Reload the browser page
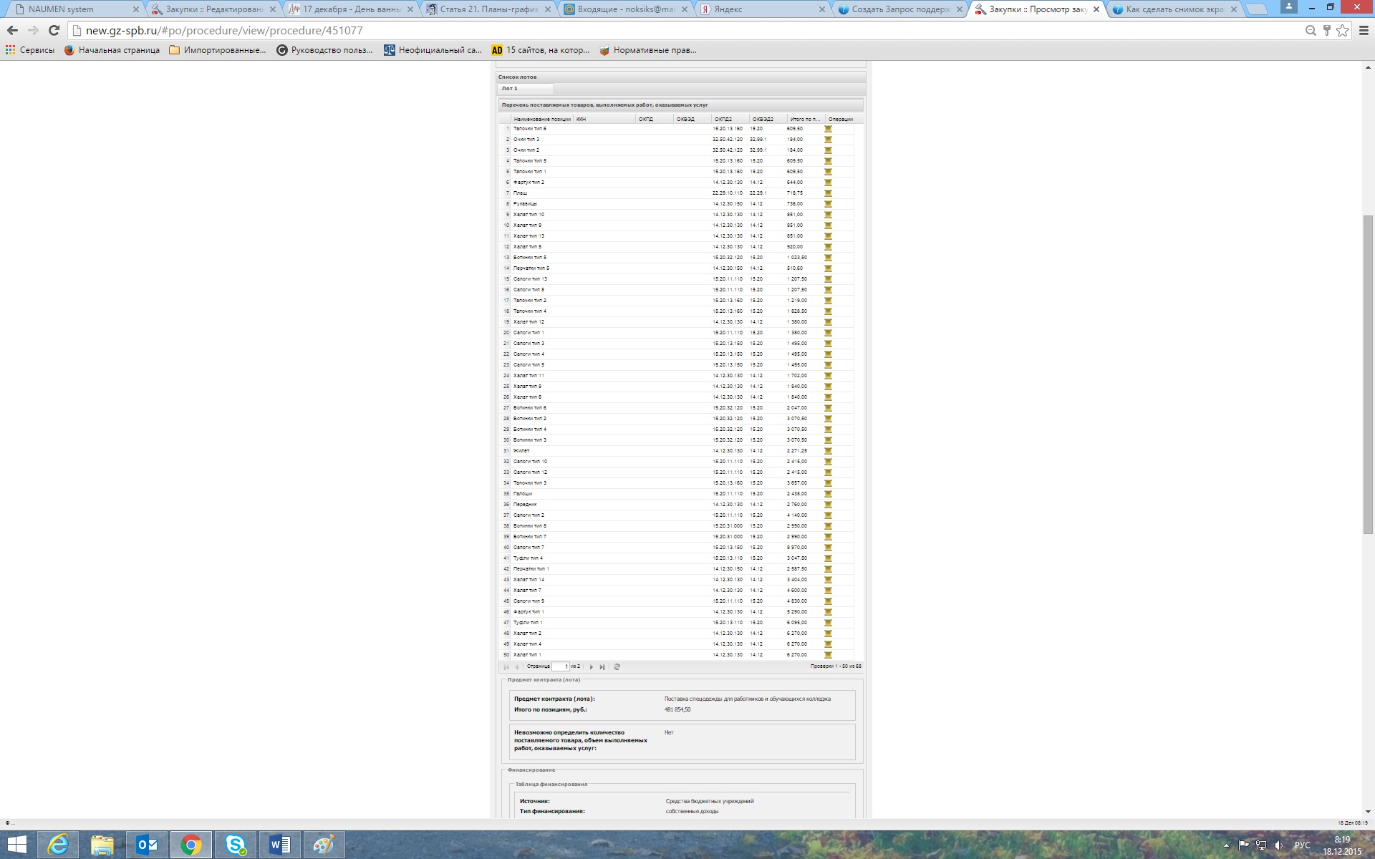Viewport: 1375px width, 859px height. [x=54, y=30]
